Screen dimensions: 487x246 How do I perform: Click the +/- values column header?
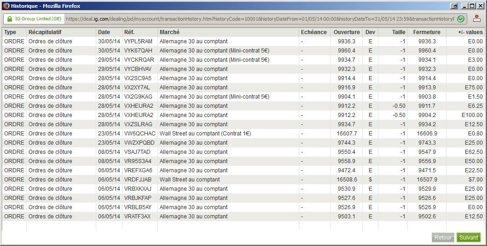coord(470,32)
